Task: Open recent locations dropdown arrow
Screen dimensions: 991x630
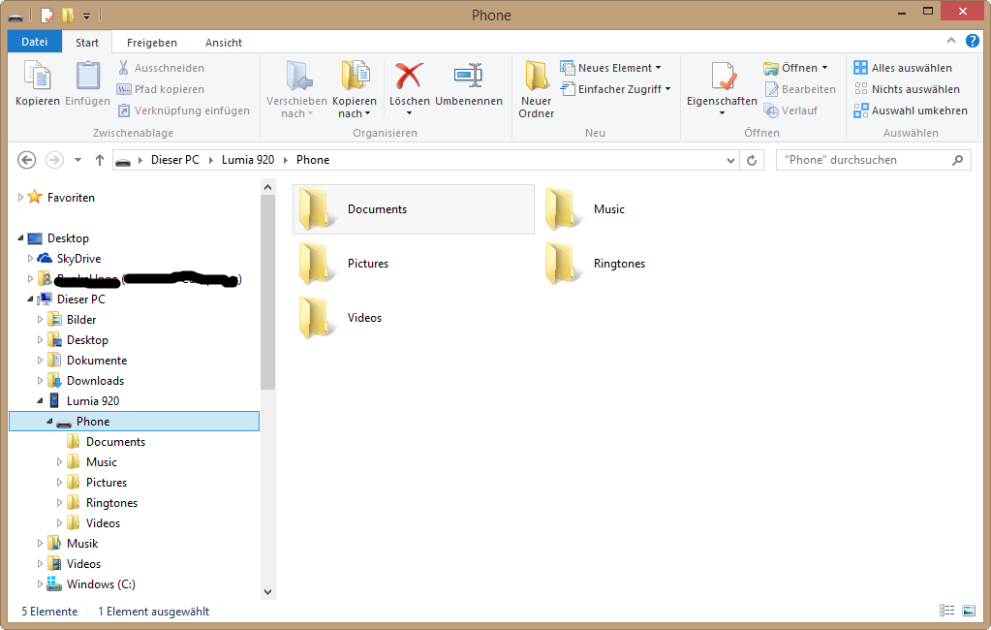Action: (77, 160)
